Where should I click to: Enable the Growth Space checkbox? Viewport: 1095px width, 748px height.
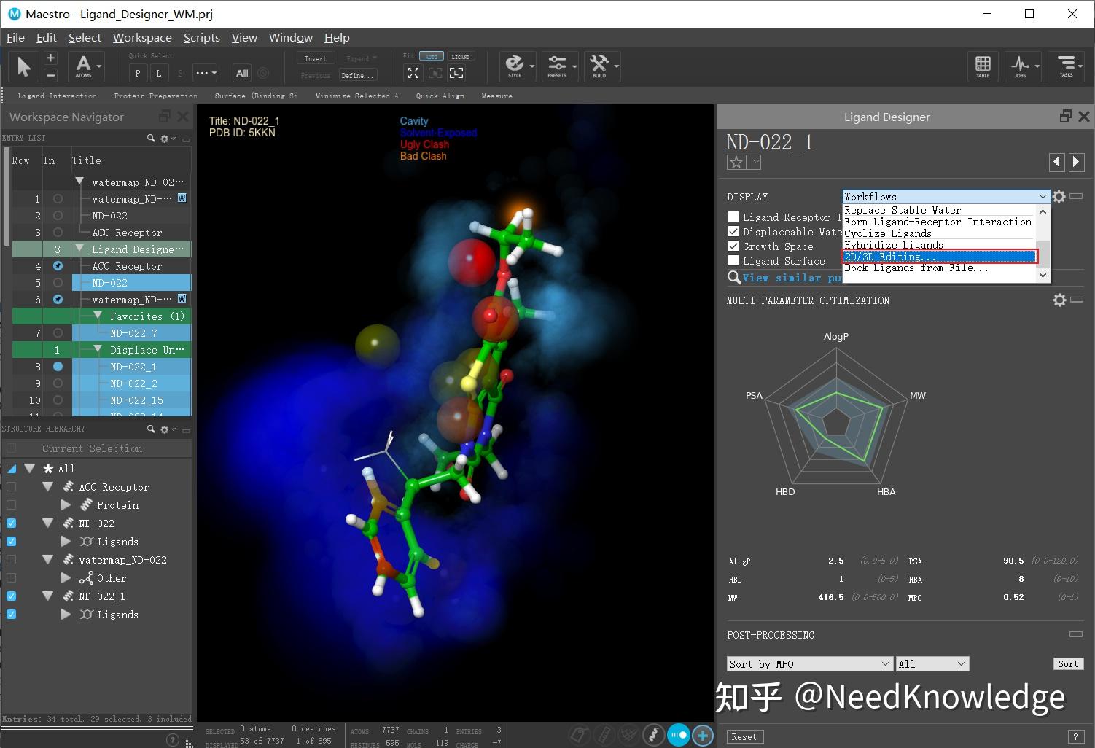click(x=733, y=246)
